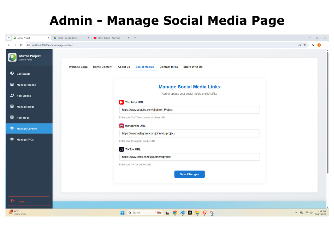Open Visual Studio Code from the taskbar

182,213
